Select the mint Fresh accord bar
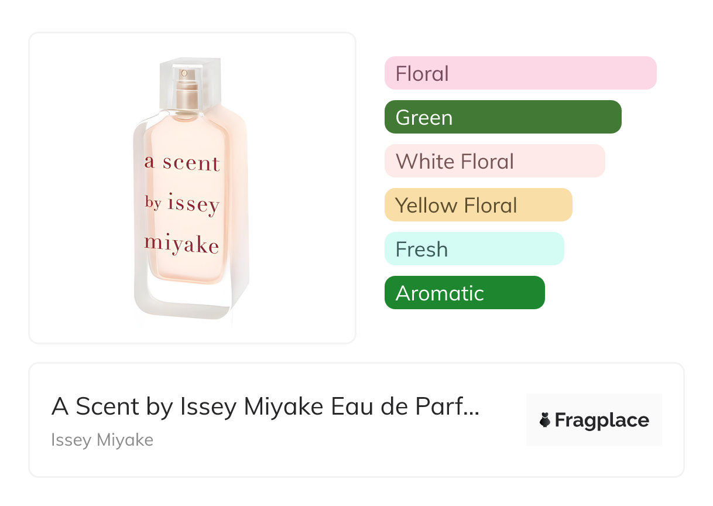The width and height of the screenshot is (713, 506). coord(474,249)
